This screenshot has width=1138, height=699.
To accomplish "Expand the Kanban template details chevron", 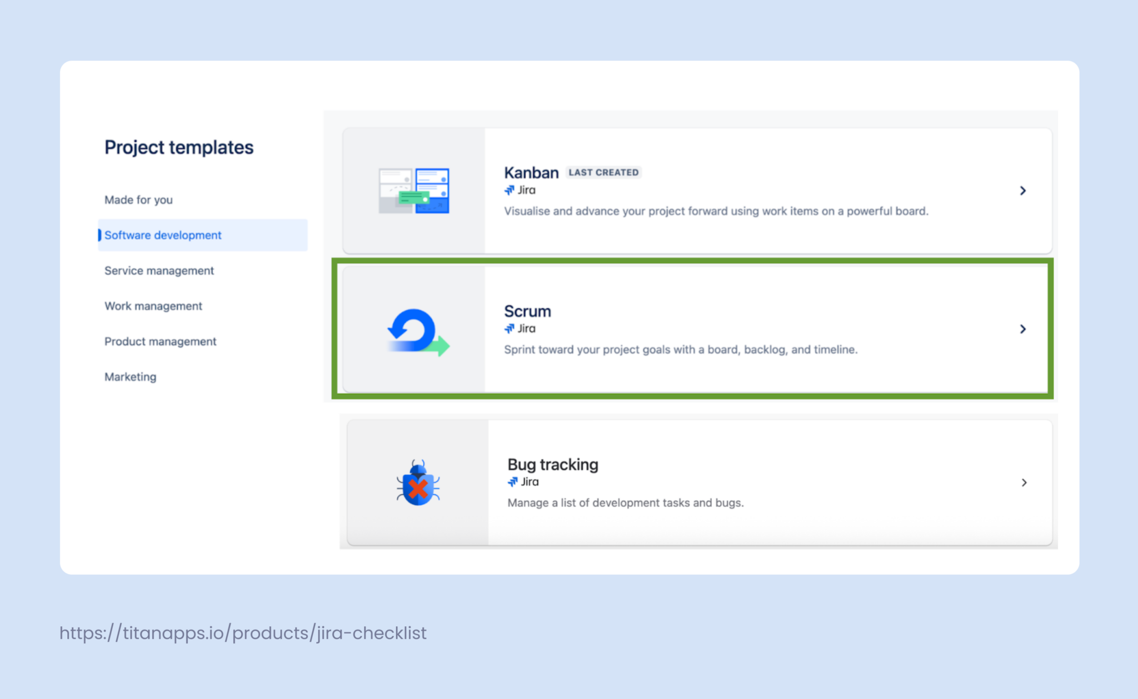I will tap(1023, 190).
